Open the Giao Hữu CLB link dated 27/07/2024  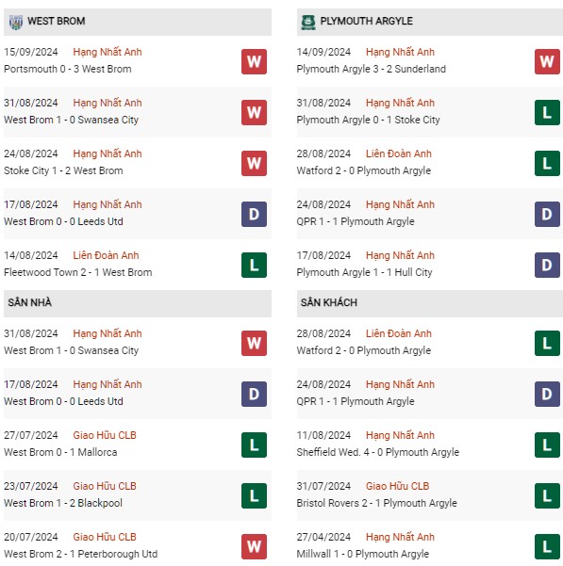pyautogui.click(x=105, y=435)
